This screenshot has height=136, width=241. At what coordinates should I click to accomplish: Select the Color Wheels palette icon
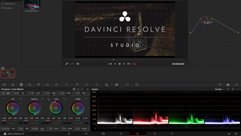click(21, 85)
